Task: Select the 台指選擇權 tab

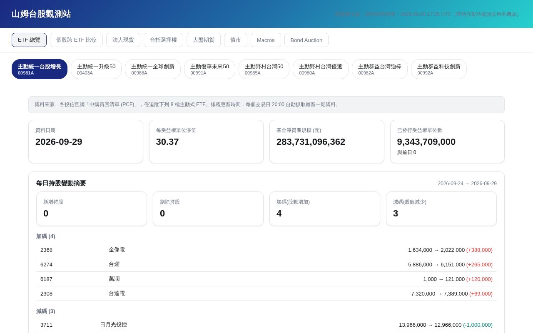Action: 163,40
